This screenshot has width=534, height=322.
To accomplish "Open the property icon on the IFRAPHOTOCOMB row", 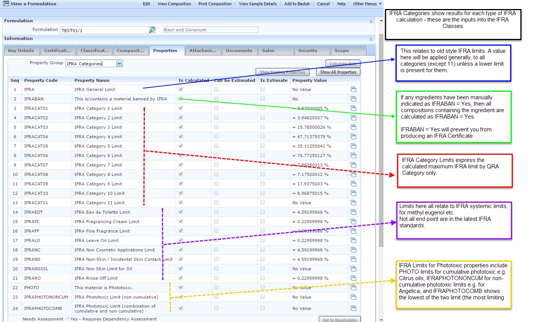I will click(x=354, y=308).
